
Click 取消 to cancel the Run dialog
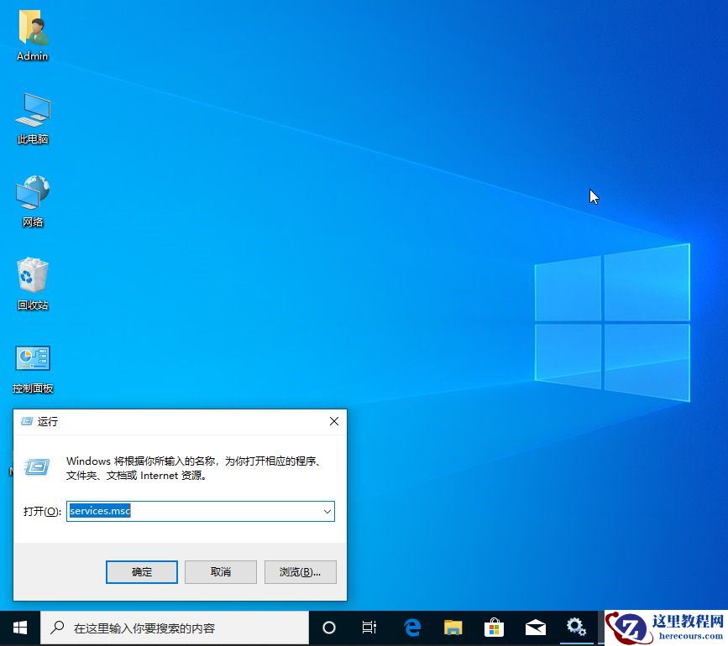point(220,571)
